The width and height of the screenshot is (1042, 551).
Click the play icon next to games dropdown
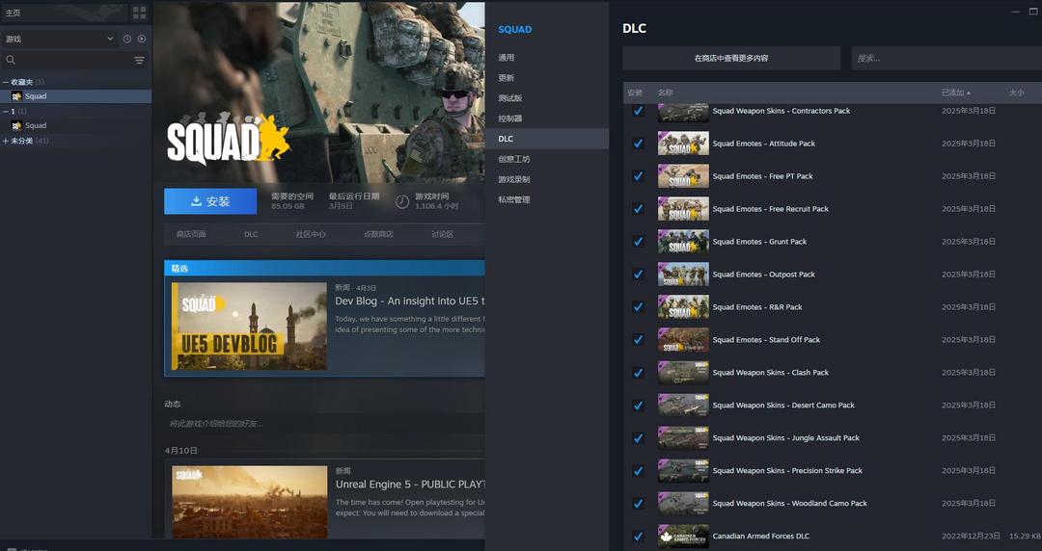142,39
